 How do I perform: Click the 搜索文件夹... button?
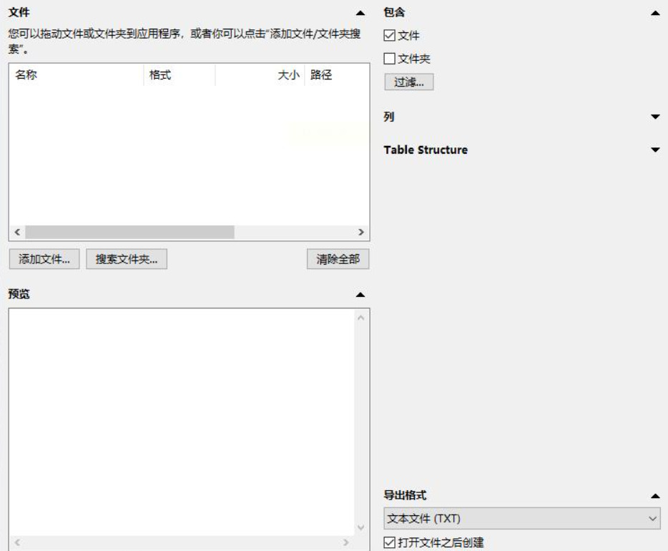pos(127,259)
